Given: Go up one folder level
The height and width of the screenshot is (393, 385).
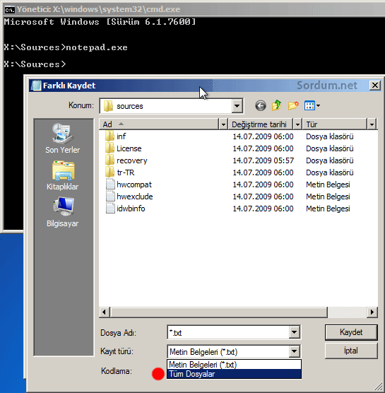Looking at the screenshot, I should pos(276,105).
